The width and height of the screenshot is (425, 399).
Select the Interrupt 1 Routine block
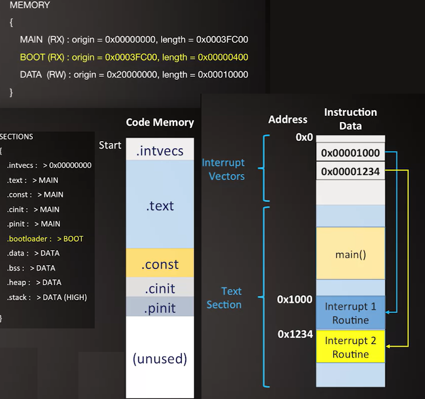[350, 313]
